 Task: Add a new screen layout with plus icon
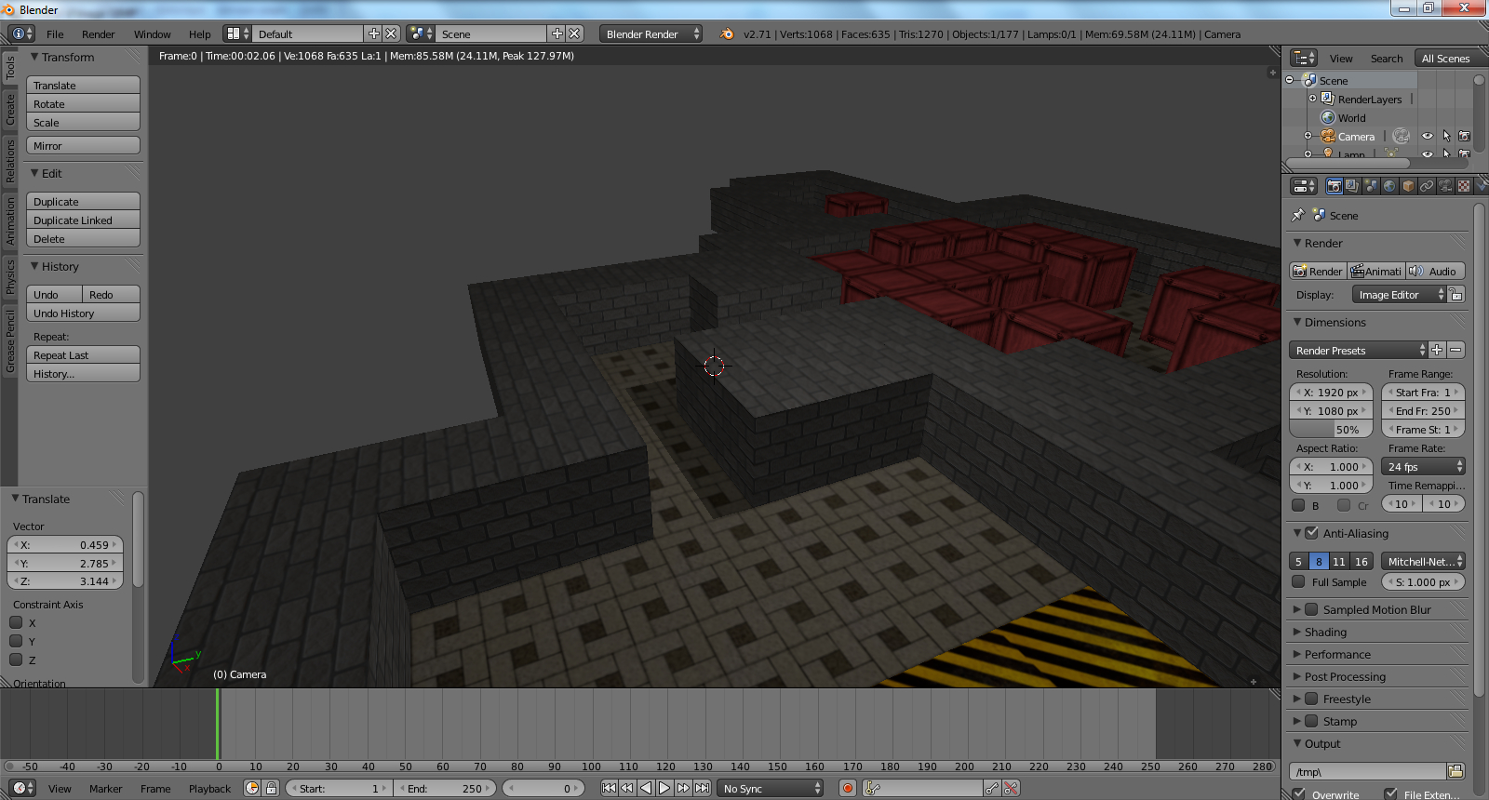coord(374,33)
